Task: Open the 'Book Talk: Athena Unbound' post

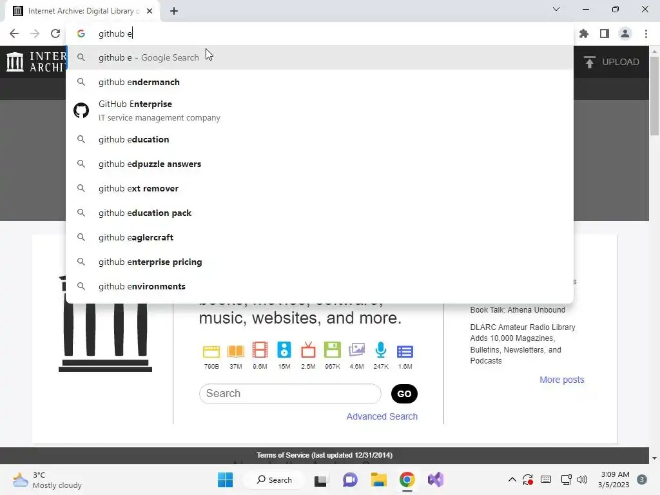Action: 518,310
